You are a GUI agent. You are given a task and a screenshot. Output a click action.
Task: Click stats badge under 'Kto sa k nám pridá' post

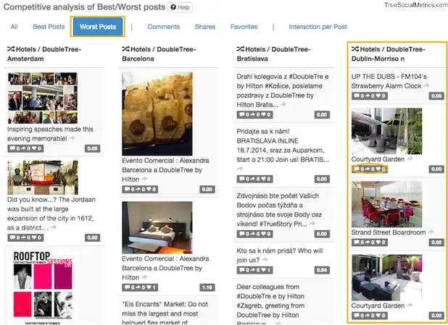[x=254, y=270]
